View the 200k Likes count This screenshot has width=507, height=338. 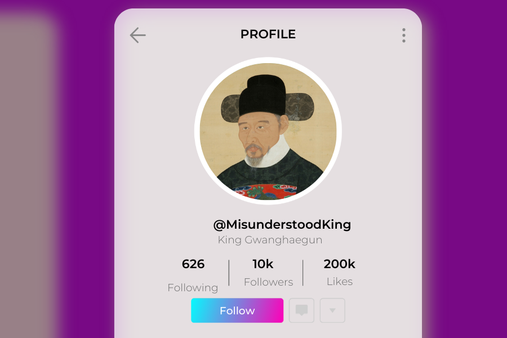pyautogui.click(x=340, y=264)
